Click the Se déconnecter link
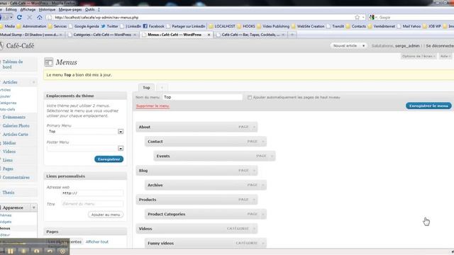The width and height of the screenshot is (454, 255). pos(440,45)
